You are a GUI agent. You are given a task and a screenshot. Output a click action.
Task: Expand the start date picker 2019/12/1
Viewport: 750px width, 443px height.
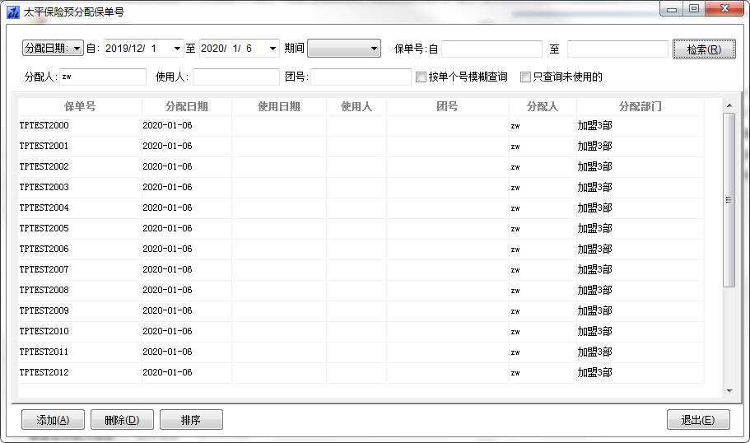point(177,49)
